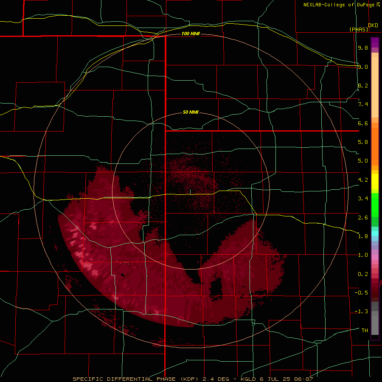Click the [PHAS] label above color scale
Image resolution: width=382 pixels, height=382 pixels.
tap(359, 29)
